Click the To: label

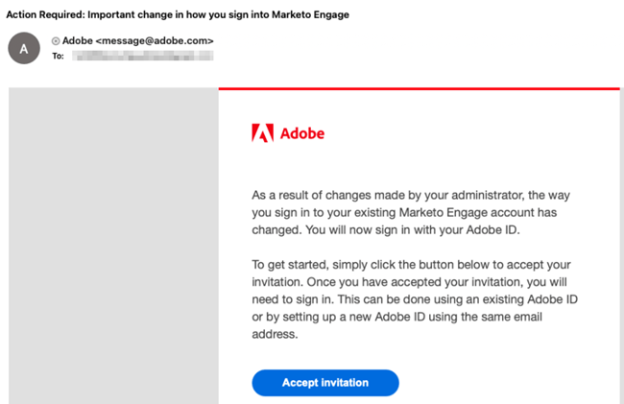coord(60,57)
